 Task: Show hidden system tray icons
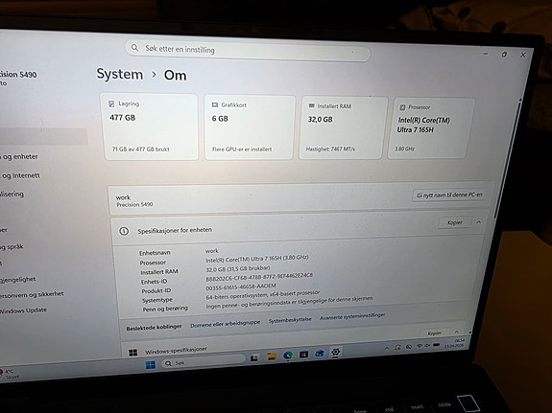[387, 349]
